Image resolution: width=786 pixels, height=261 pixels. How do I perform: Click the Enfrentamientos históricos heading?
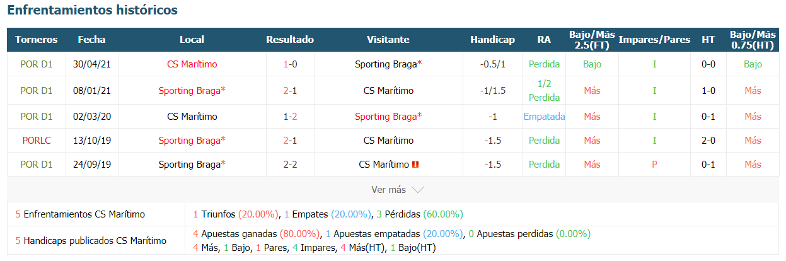[x=93, y=10]
